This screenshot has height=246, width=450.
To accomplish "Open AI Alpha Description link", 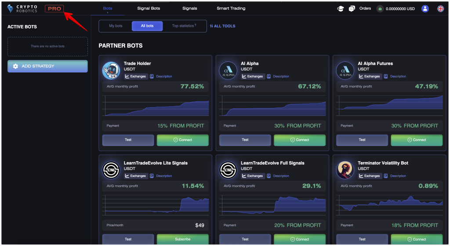I will click(x=278, y=76).
